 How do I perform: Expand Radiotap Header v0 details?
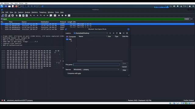tap(2, 38)
